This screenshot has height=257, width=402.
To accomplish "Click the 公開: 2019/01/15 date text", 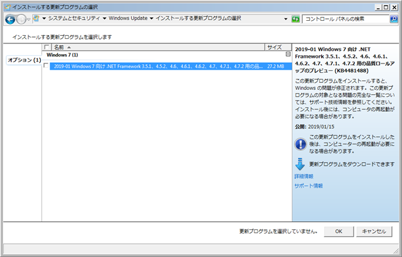I will click(x=315, y=127).
